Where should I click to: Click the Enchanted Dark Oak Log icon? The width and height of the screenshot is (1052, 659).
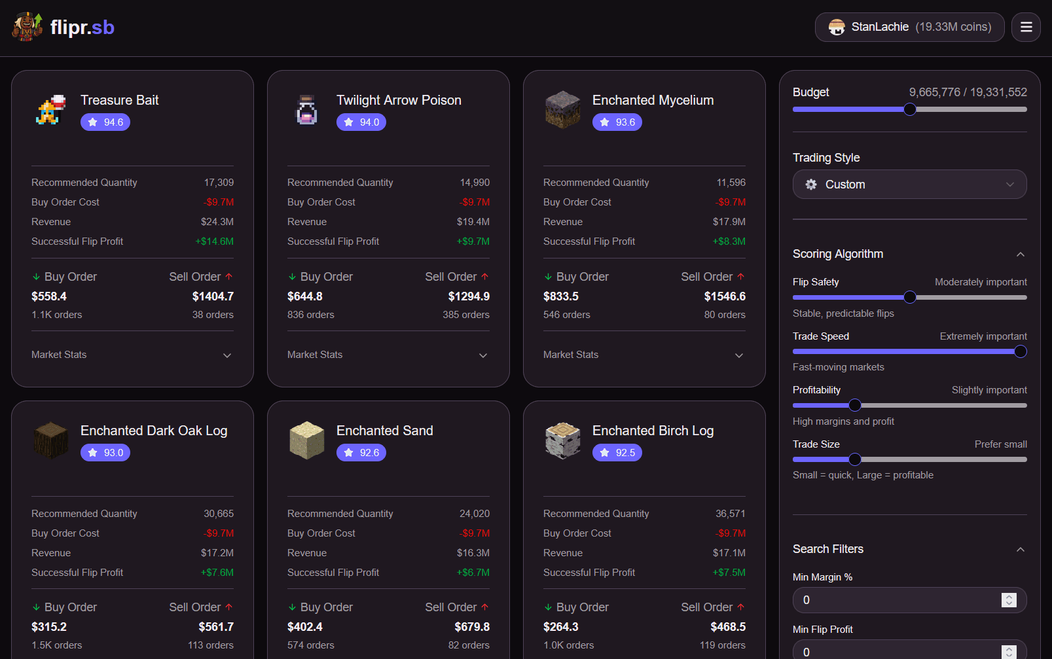[51, 440]
